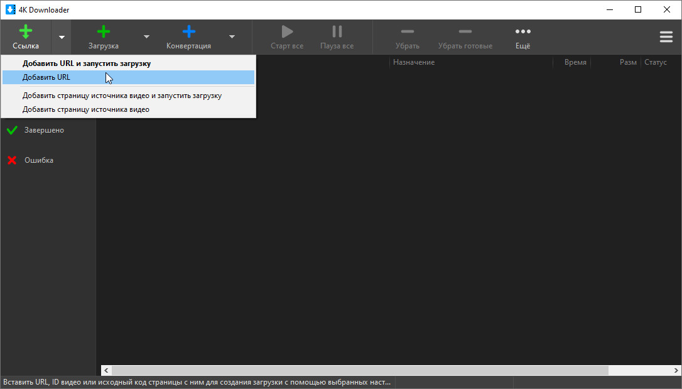Click the Загрузка green plus icon
Image resolution: width=682 pixels, height=389 pixels.
[104, 32]
